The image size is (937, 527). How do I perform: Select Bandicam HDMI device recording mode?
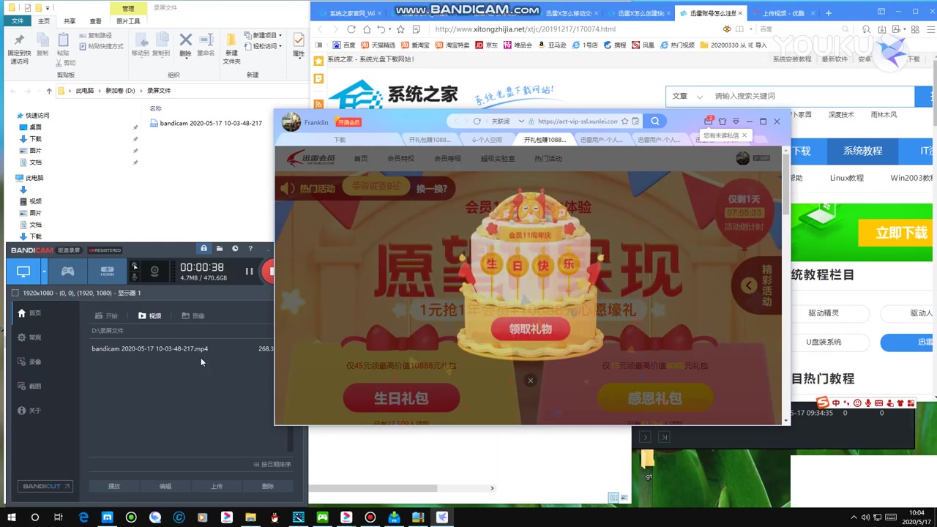107,272
